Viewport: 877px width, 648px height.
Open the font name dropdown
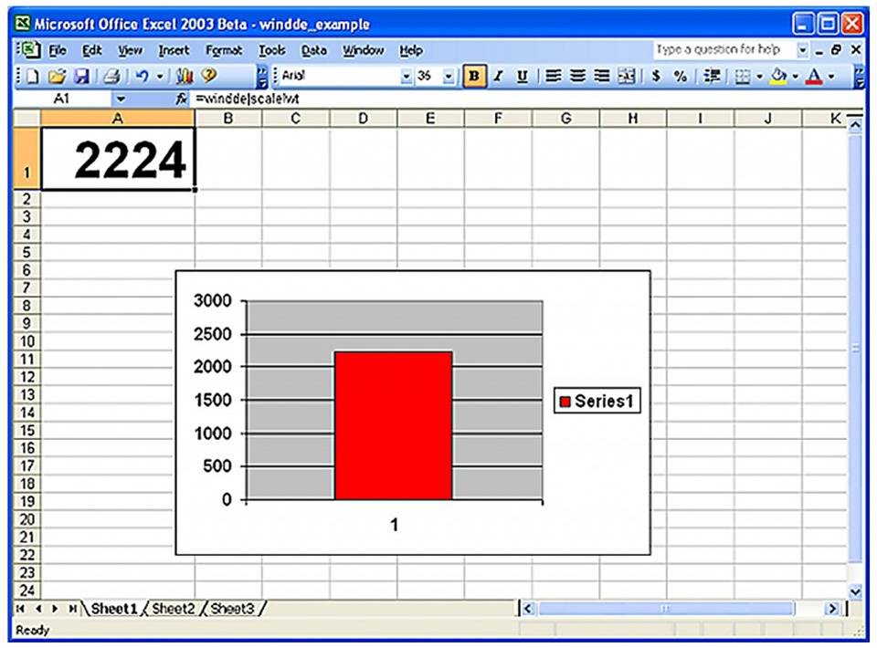406,77
